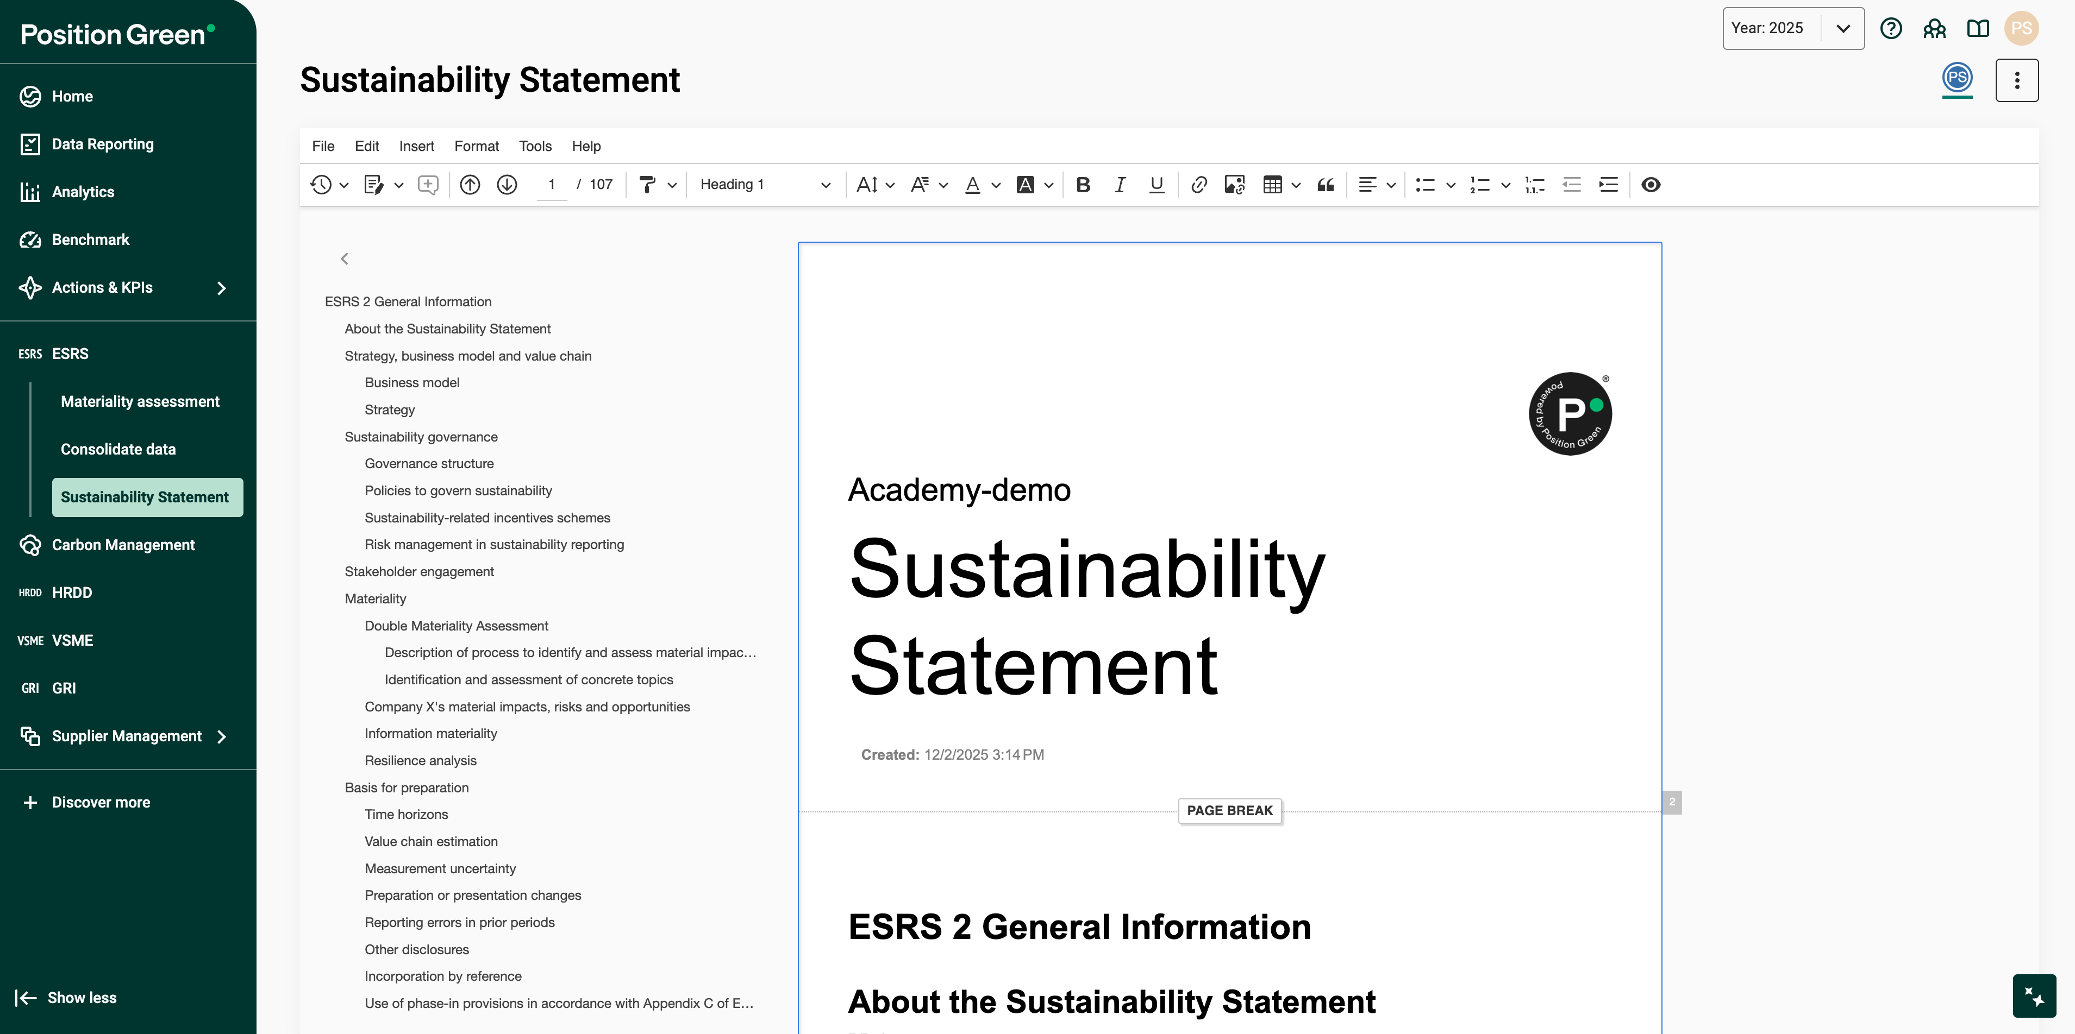
Task: Click the page number input field
Action: pos(552,184)
